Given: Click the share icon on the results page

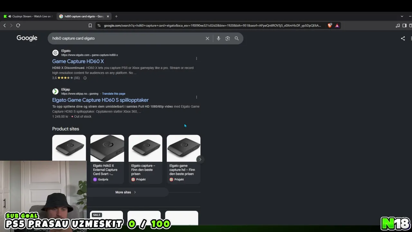Looking at the screenshot, I should [x=403, y=38].
